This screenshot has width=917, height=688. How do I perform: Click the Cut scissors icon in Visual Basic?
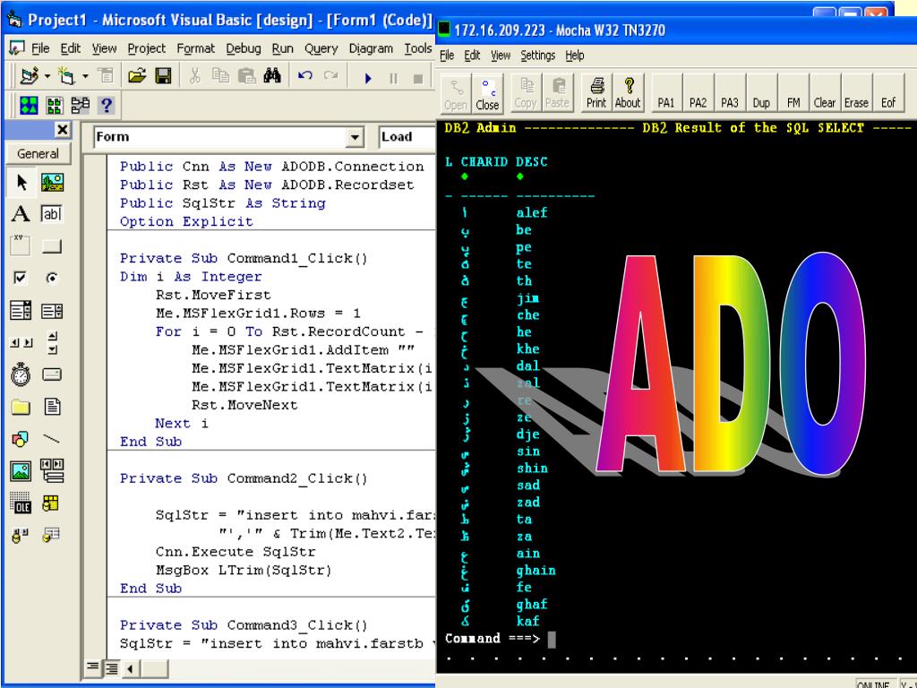194,76
